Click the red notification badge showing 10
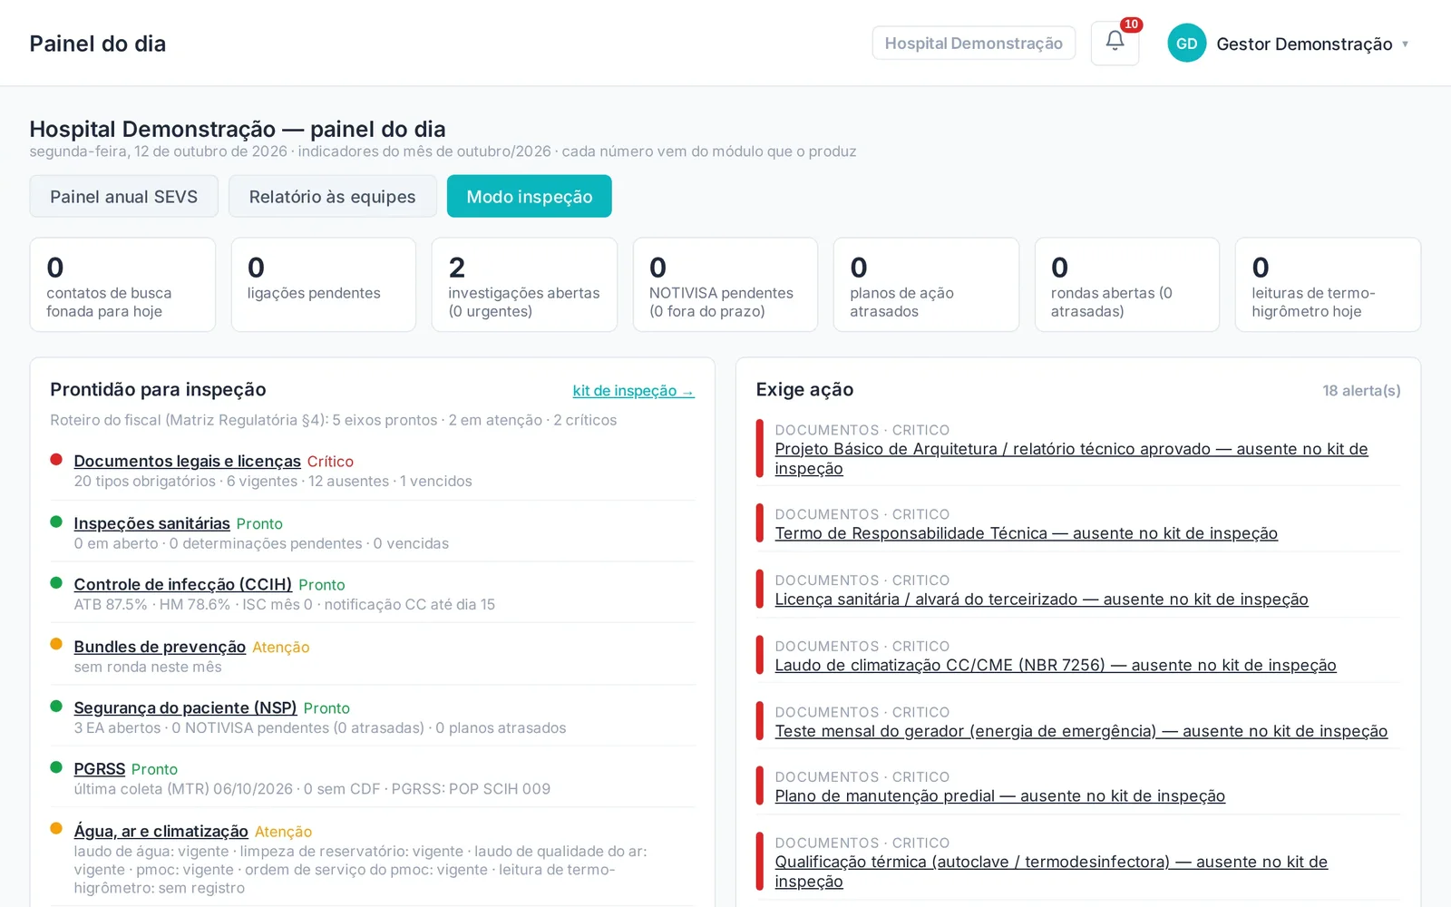The height and width of the screenshot is (907, 1451). tap(1131, 24)
